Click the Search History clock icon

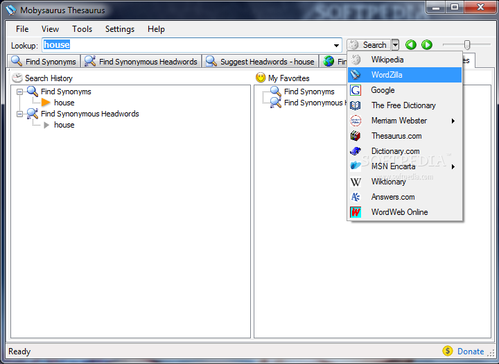(x=17, y=78)
